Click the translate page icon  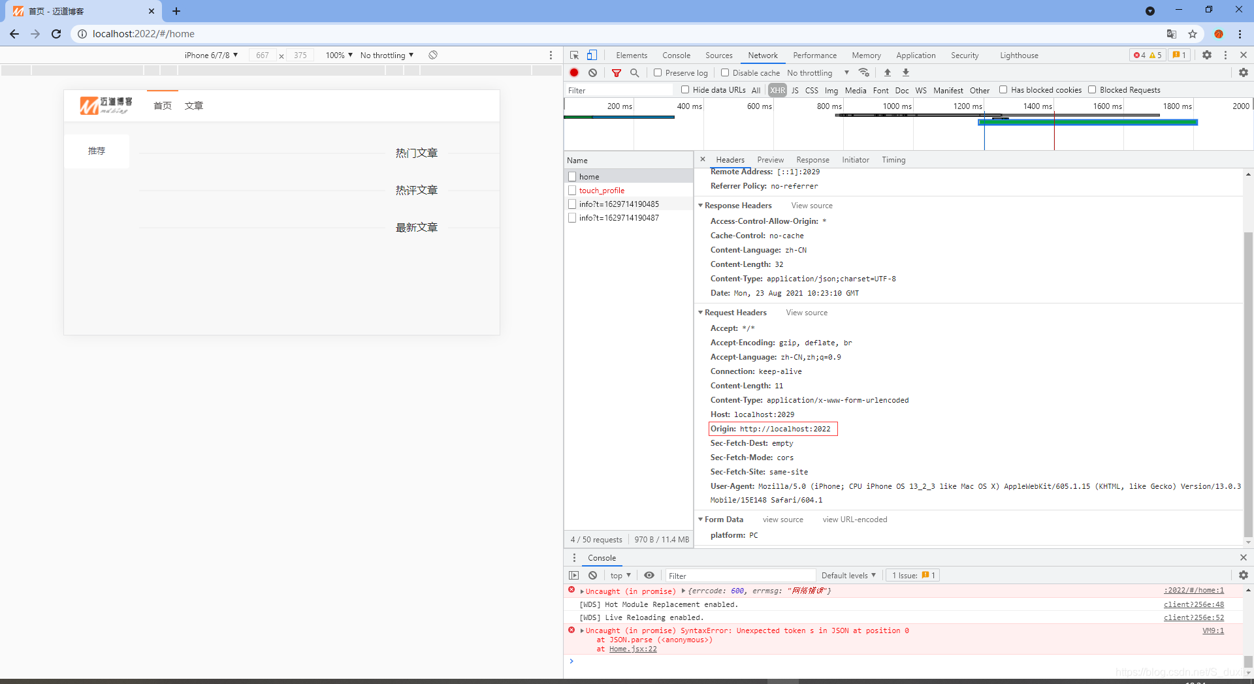(x=1172, y=34)
